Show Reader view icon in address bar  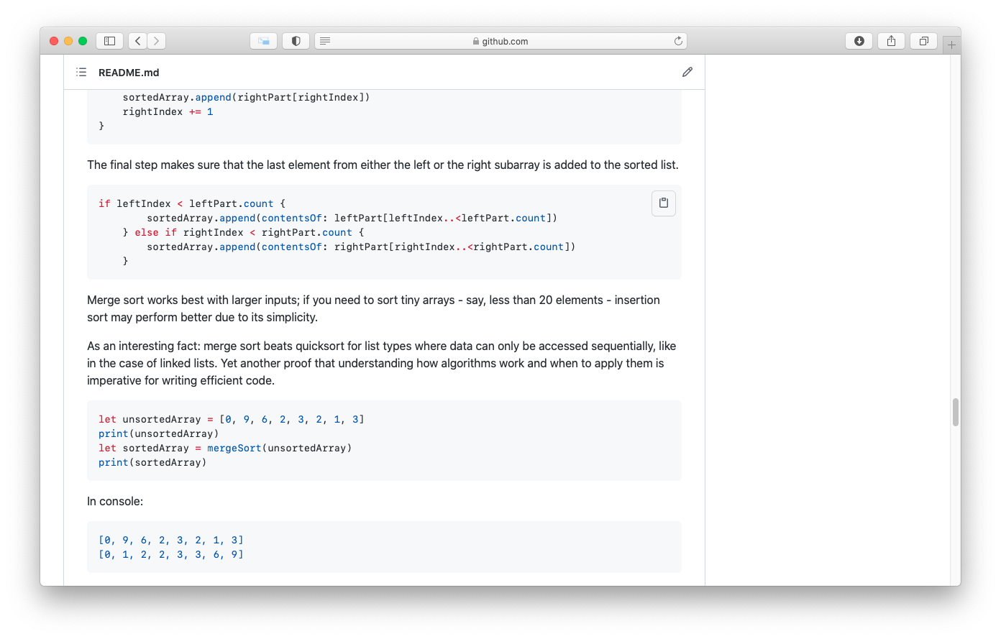pyautogui.click(x=325, y=41)
